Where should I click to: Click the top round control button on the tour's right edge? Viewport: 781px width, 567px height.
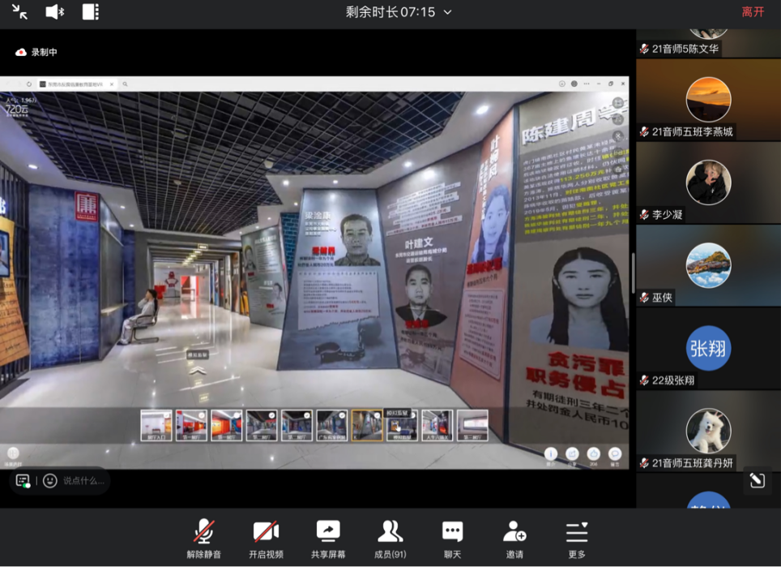(618, 103)
